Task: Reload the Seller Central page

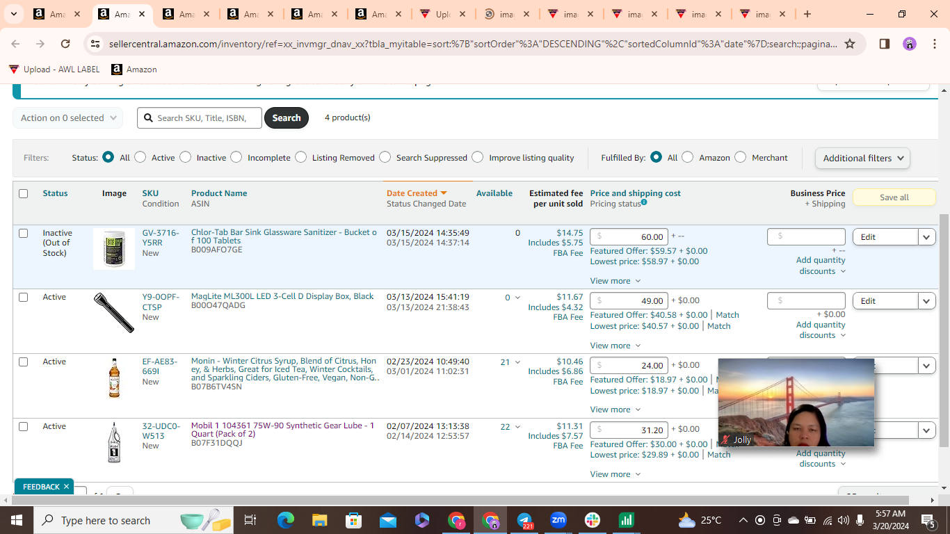Action: click(x=65, y=44)
